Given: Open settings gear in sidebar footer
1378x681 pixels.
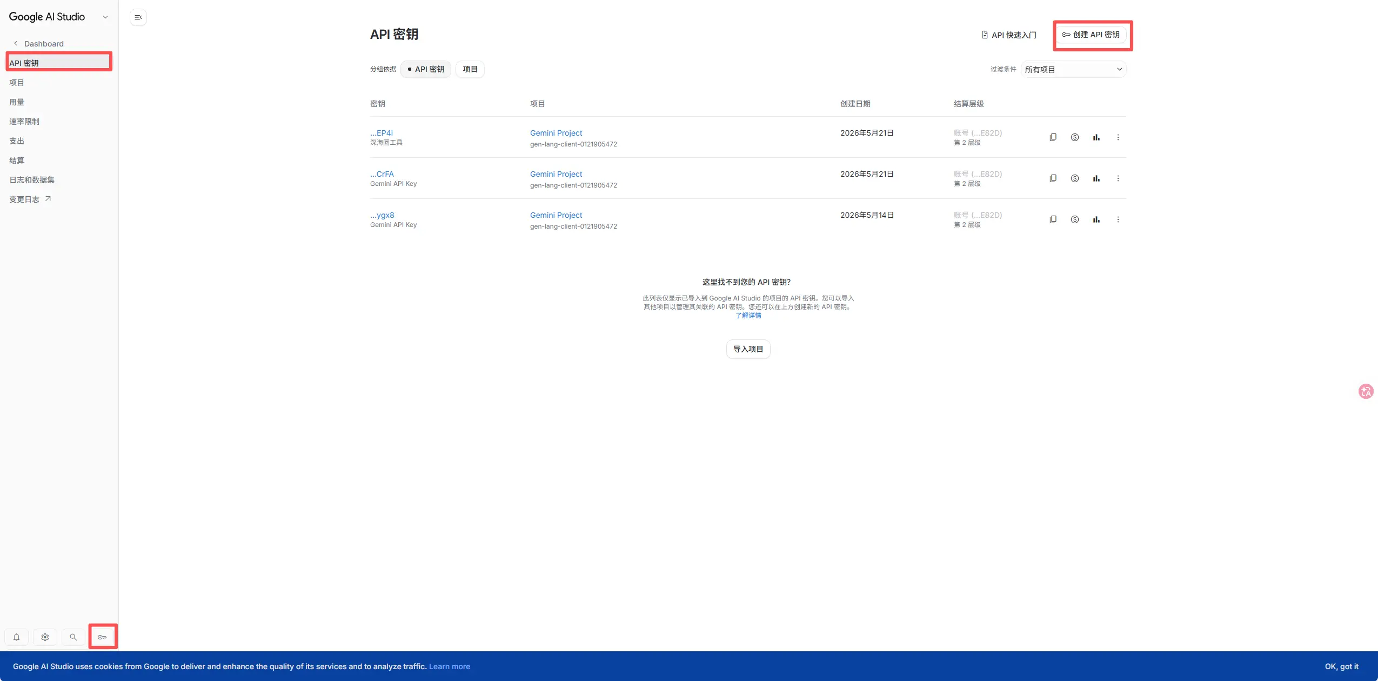Looking at the screenshot, I should 45,637.
